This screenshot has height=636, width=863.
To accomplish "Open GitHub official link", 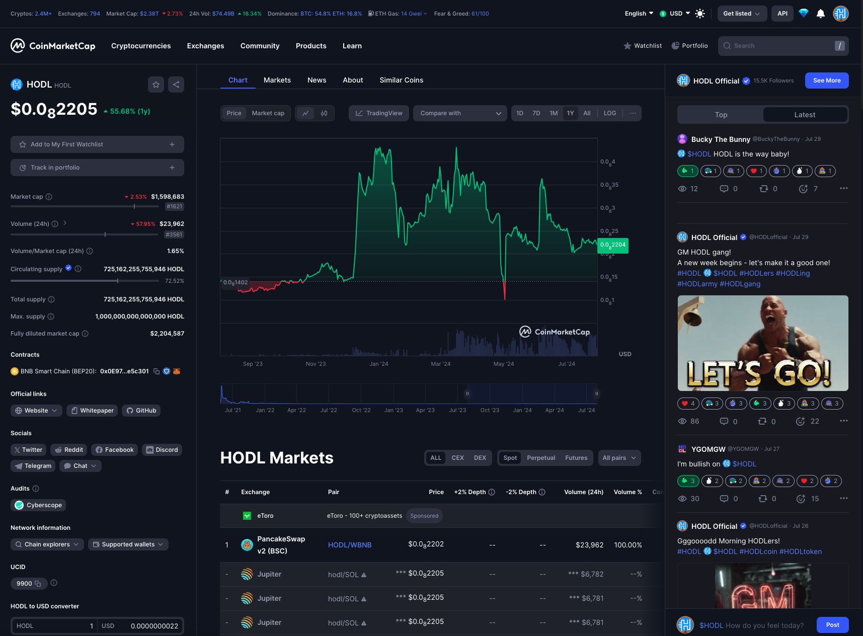I will click(x=141, y=411).
